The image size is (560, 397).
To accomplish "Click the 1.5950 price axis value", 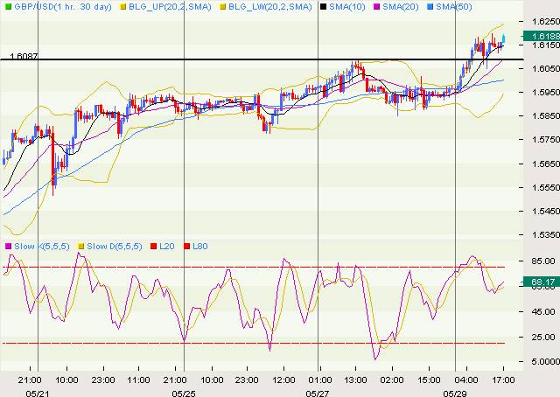I will coord(546,92).
